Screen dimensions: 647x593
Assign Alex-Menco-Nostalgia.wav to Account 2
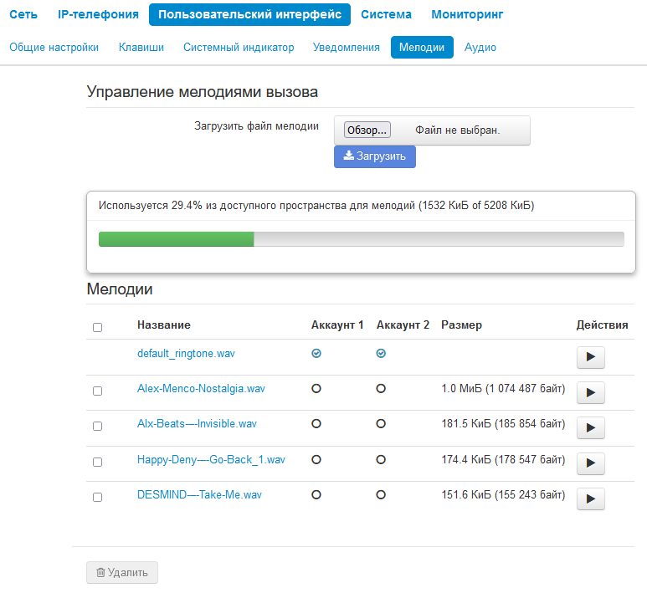click(381, 388)
